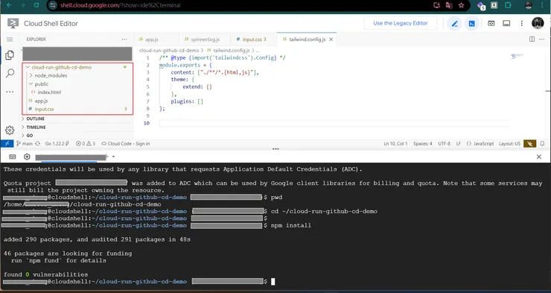Toggle the Open Terminal button

(471, 24)
